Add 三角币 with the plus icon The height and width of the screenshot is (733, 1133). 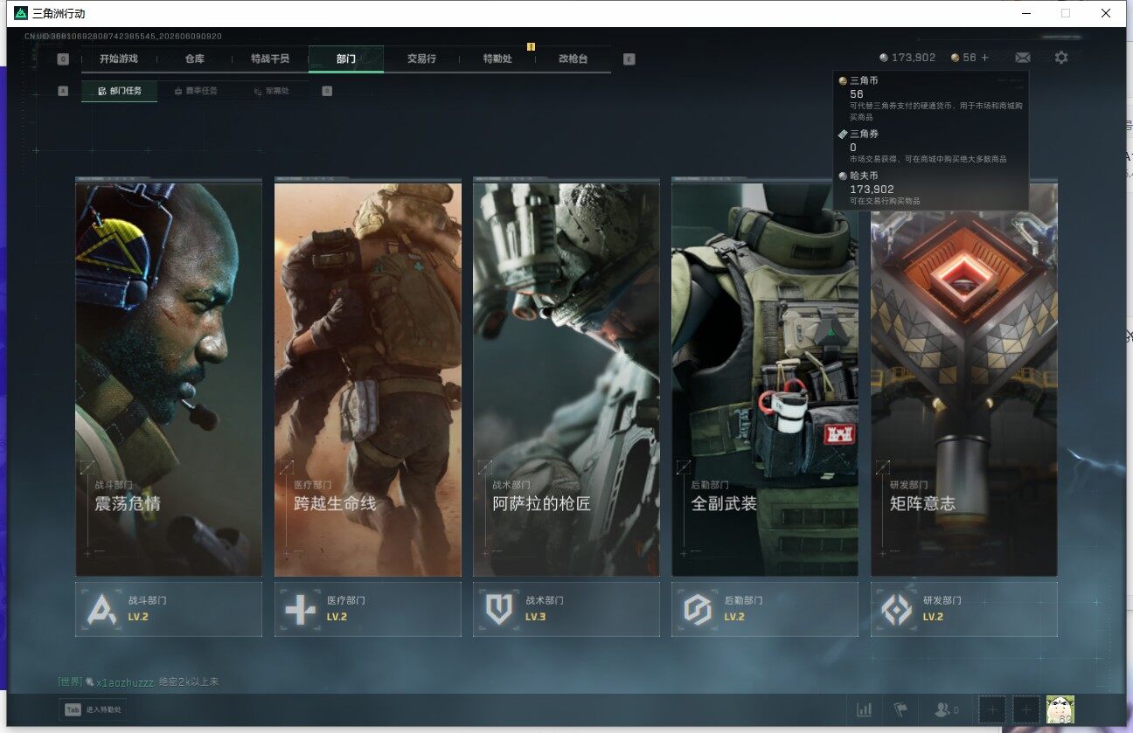[985, 58]
